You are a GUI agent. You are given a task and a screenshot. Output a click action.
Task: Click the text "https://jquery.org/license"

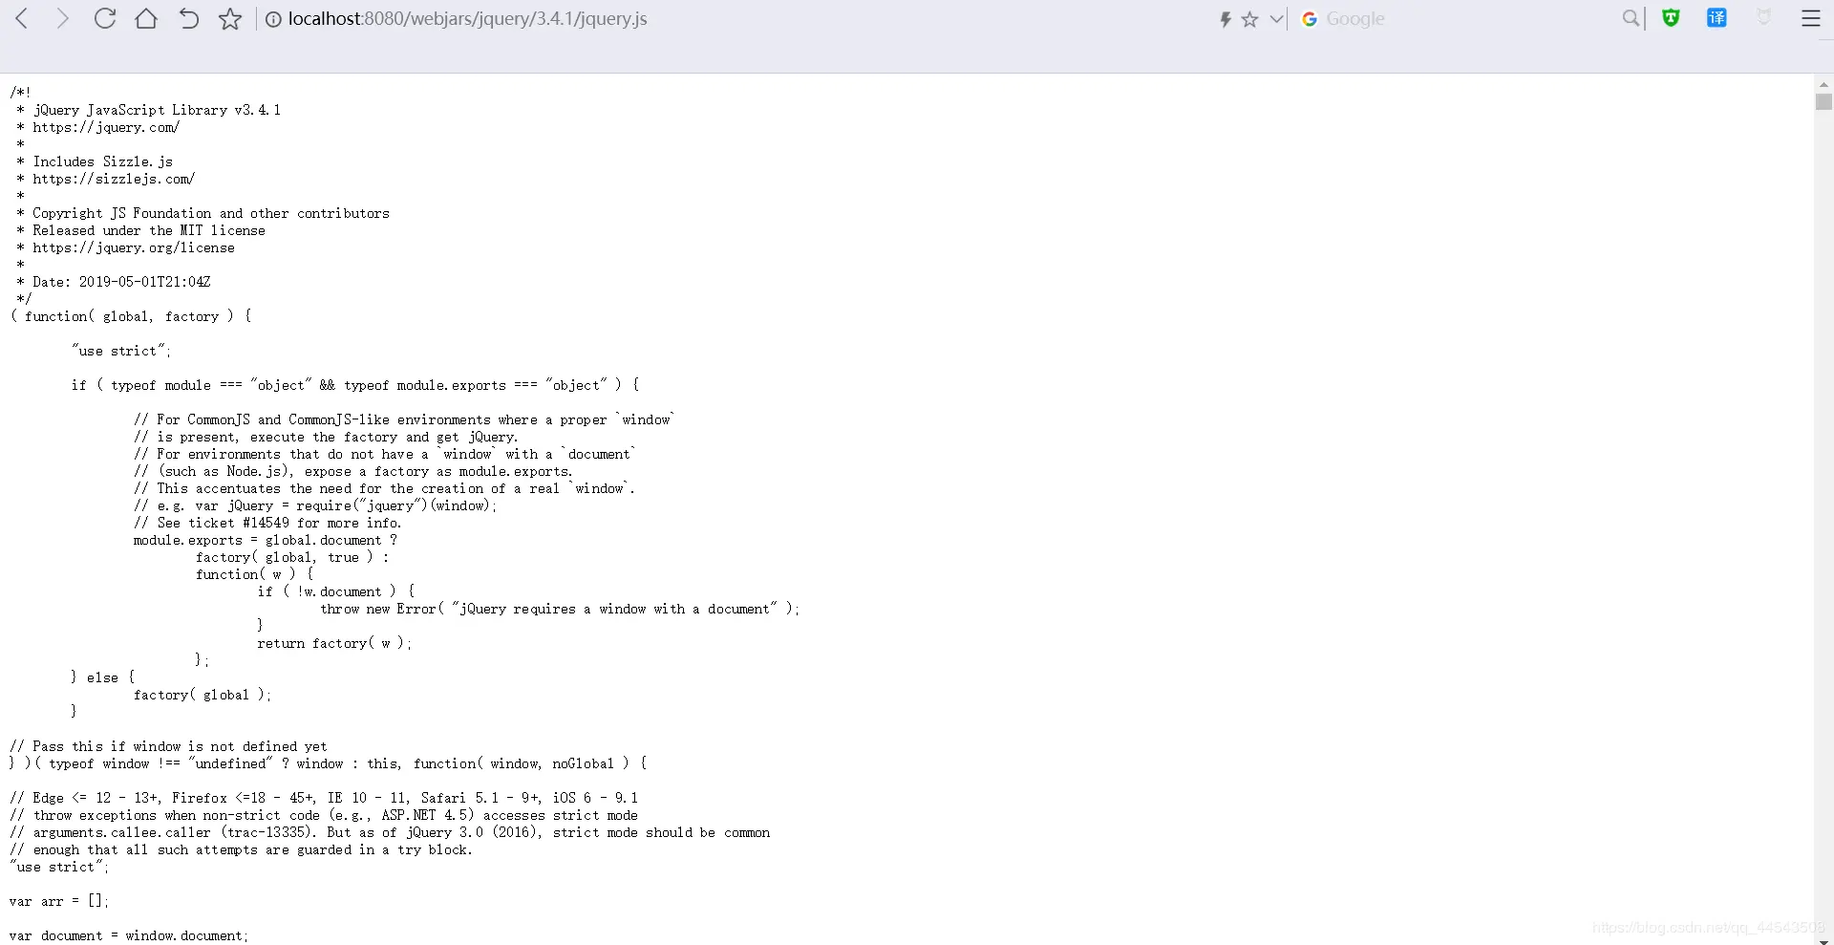click(x=134, y=247)
